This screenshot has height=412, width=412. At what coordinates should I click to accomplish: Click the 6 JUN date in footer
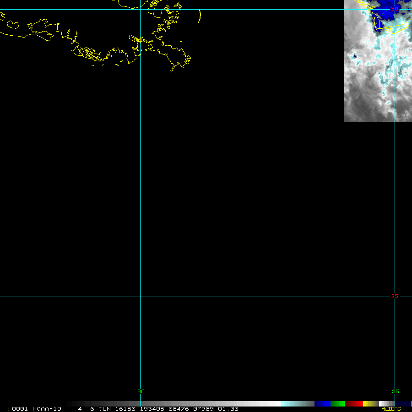[x=100, y=409]
